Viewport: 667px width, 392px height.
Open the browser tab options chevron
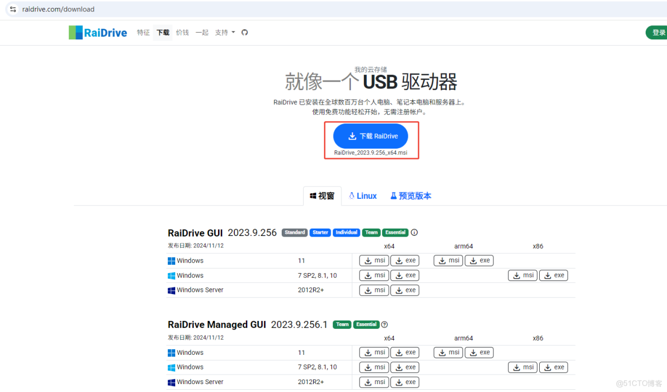(x=12, y=9)
